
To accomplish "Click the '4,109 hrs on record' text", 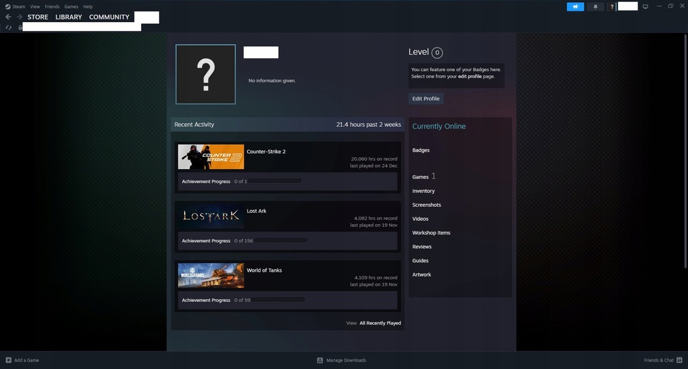I will (376, 277).
